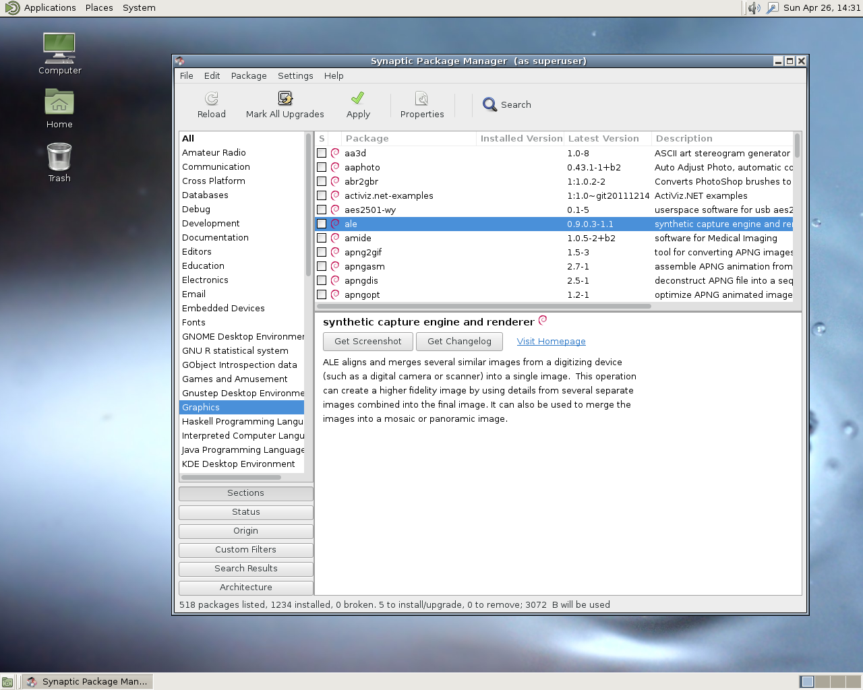Click Debian logo beside apngopt package
863x690 pixels.
tap(335, 294)
